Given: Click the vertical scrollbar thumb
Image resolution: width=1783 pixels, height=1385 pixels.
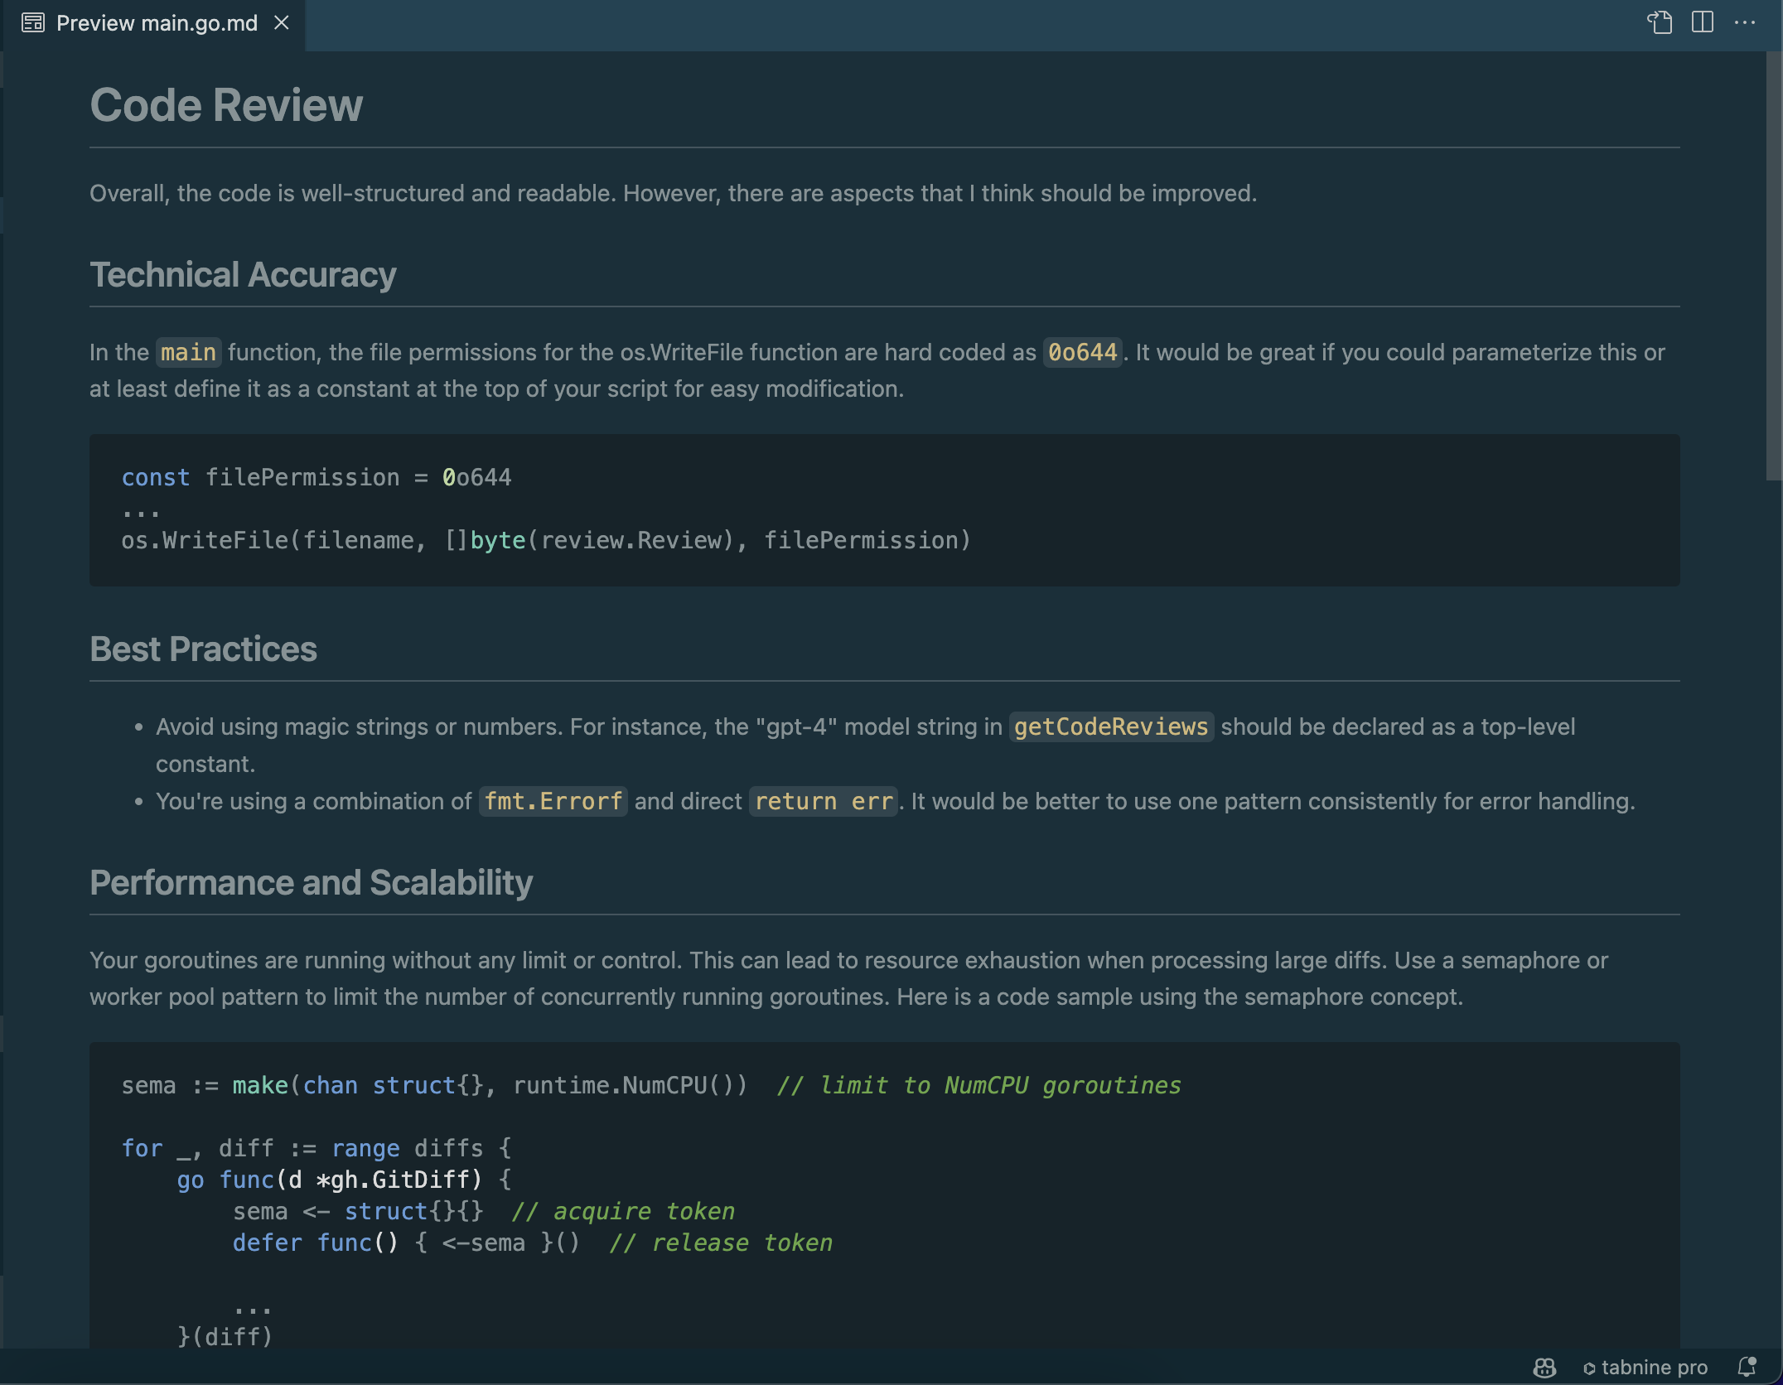Looking at the screenshot, I should pyautogui.click(x=1774, y=265).
